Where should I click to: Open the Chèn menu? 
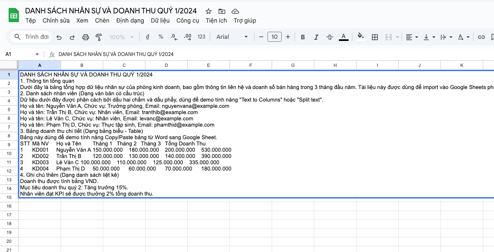pos(102,20)
